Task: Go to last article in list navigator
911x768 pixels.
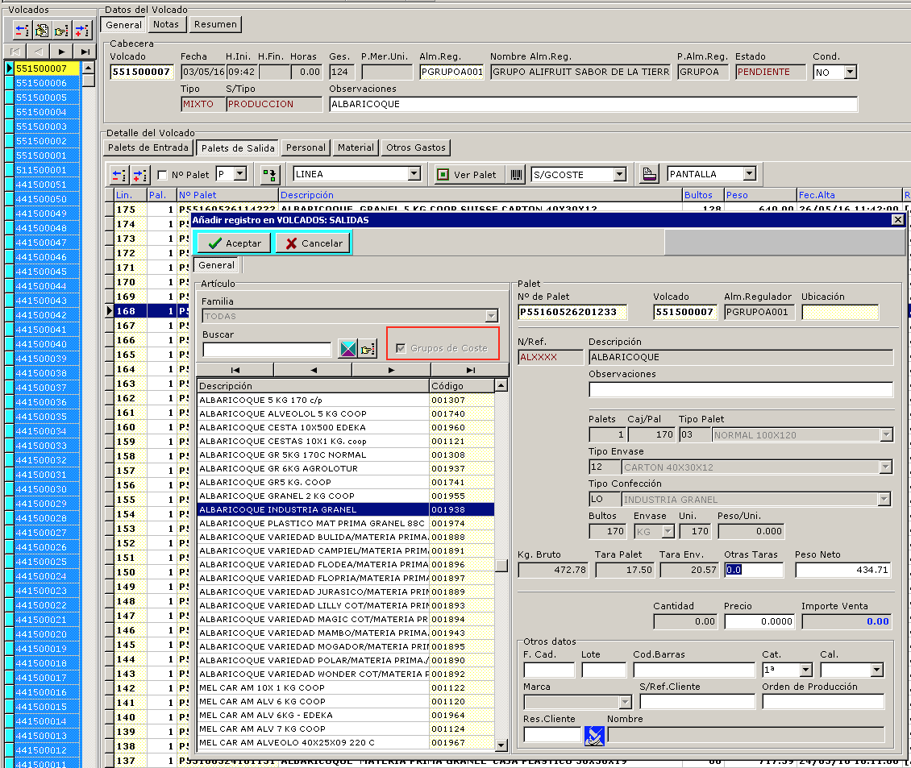Action: coord(470,370)
